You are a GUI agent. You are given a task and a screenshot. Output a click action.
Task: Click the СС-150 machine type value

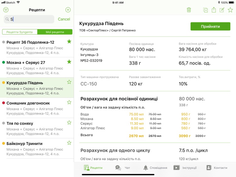pos(89,84)
